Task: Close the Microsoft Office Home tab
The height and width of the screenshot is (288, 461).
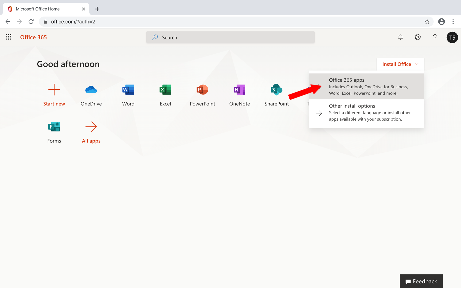Action: click(x=83, y=9)
